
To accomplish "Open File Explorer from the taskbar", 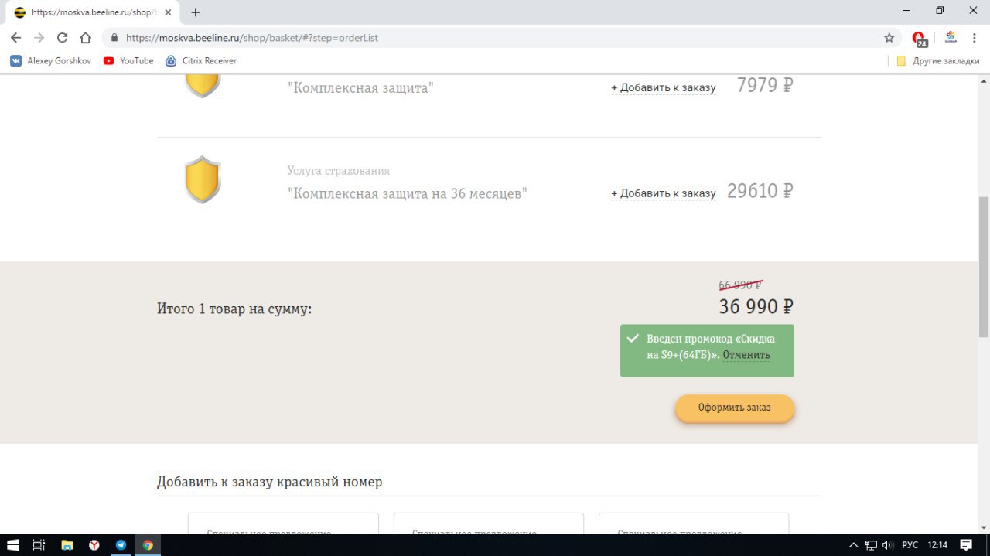I will [67, 544].
